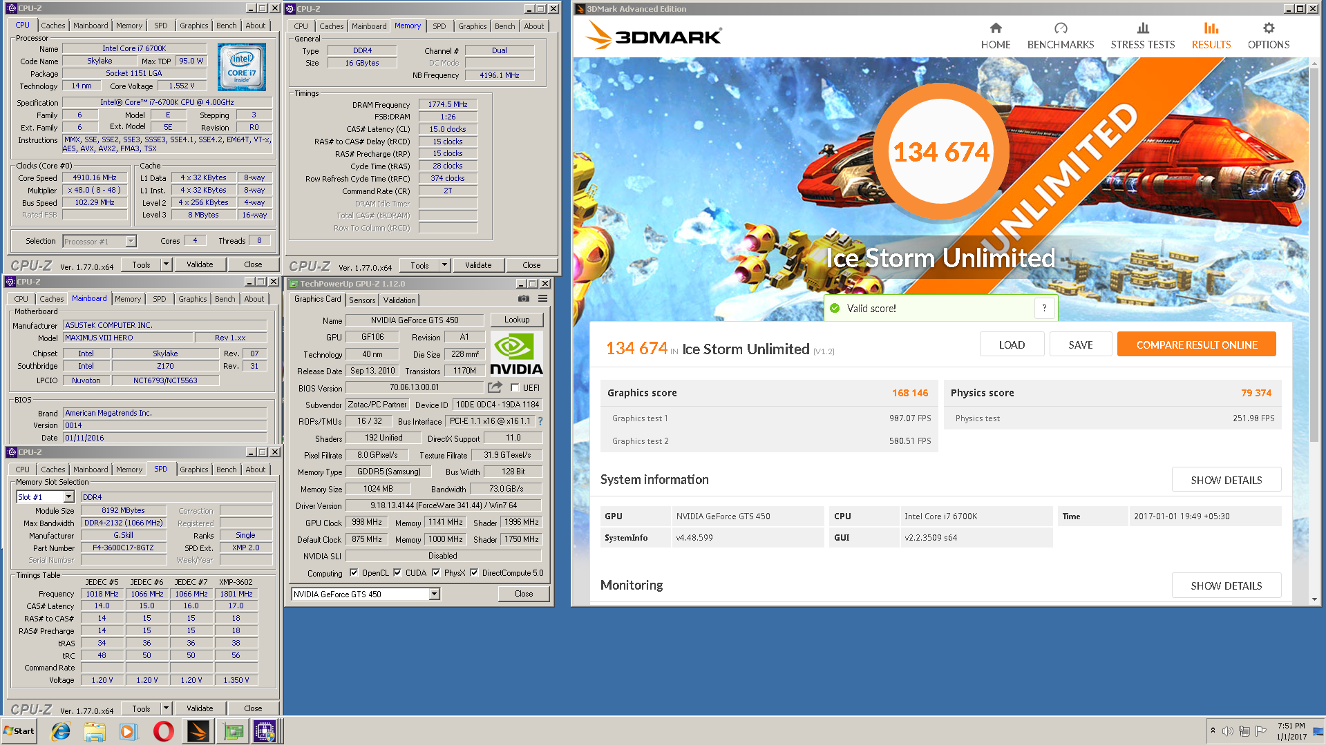Click COMPARE RESULT ONLINE button
The height and width of the screenshot is (745, 1326).
[x=1196, y=345]
